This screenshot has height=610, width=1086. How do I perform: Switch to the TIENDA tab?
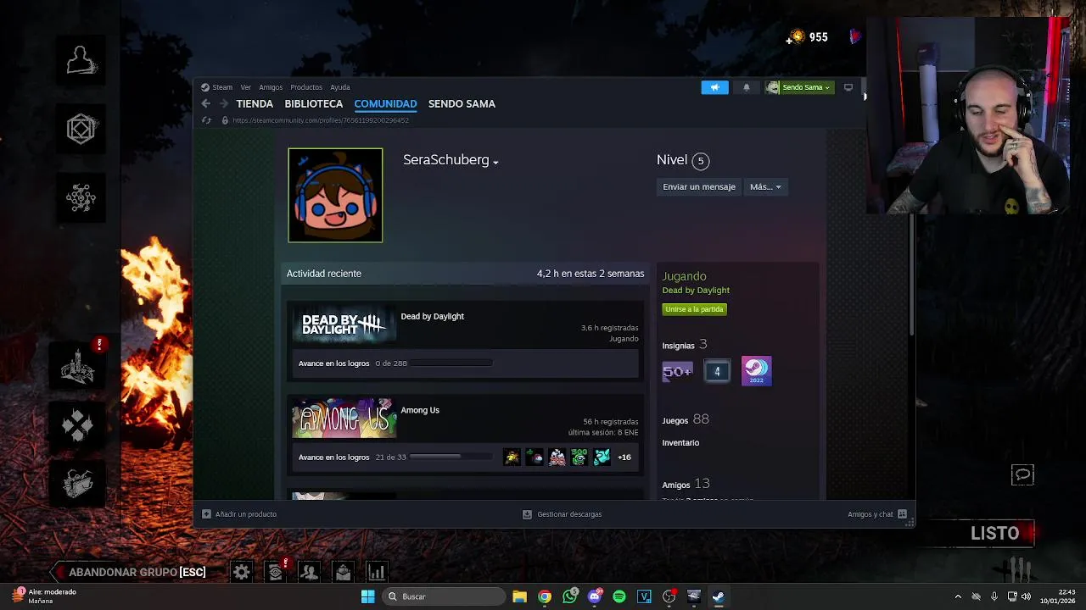click(x=255, y=103)
